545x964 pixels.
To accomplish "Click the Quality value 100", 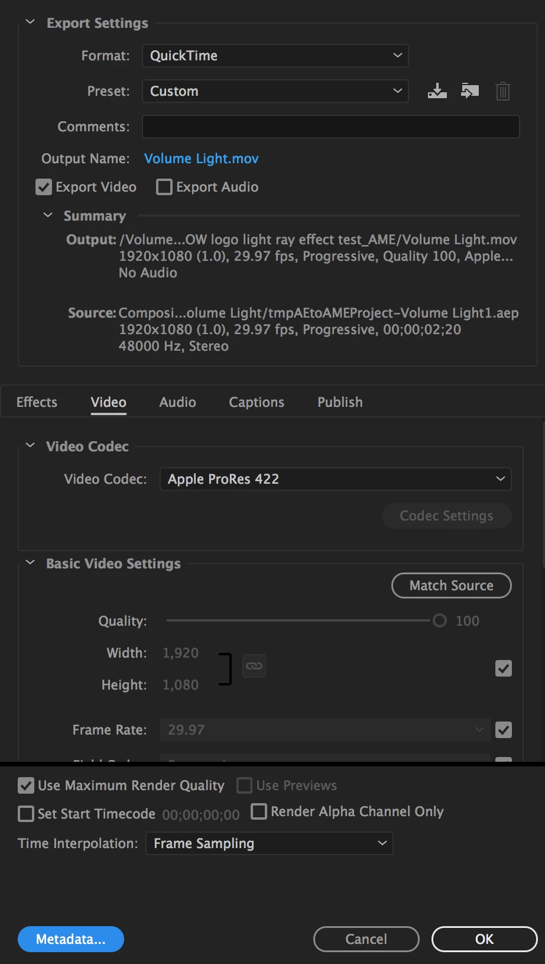I will 468,621.
